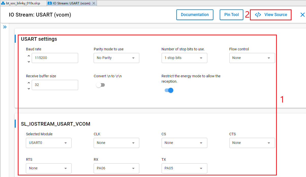
Task: Disable energy mode restriction for reception
Action: (169, 90)
